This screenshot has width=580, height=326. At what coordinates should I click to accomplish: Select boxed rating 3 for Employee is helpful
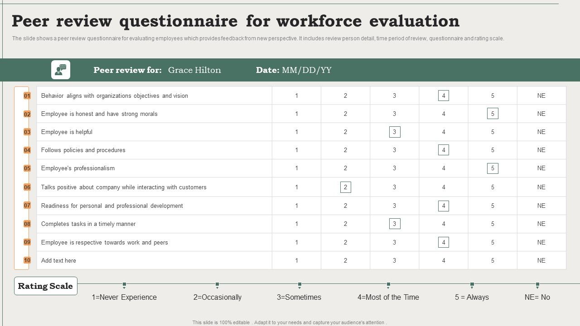(x=395, y=132)
